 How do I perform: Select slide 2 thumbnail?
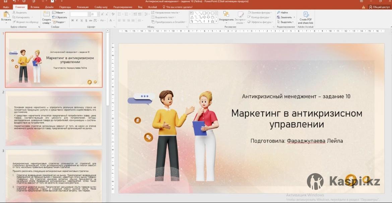[x=54, y=118]
